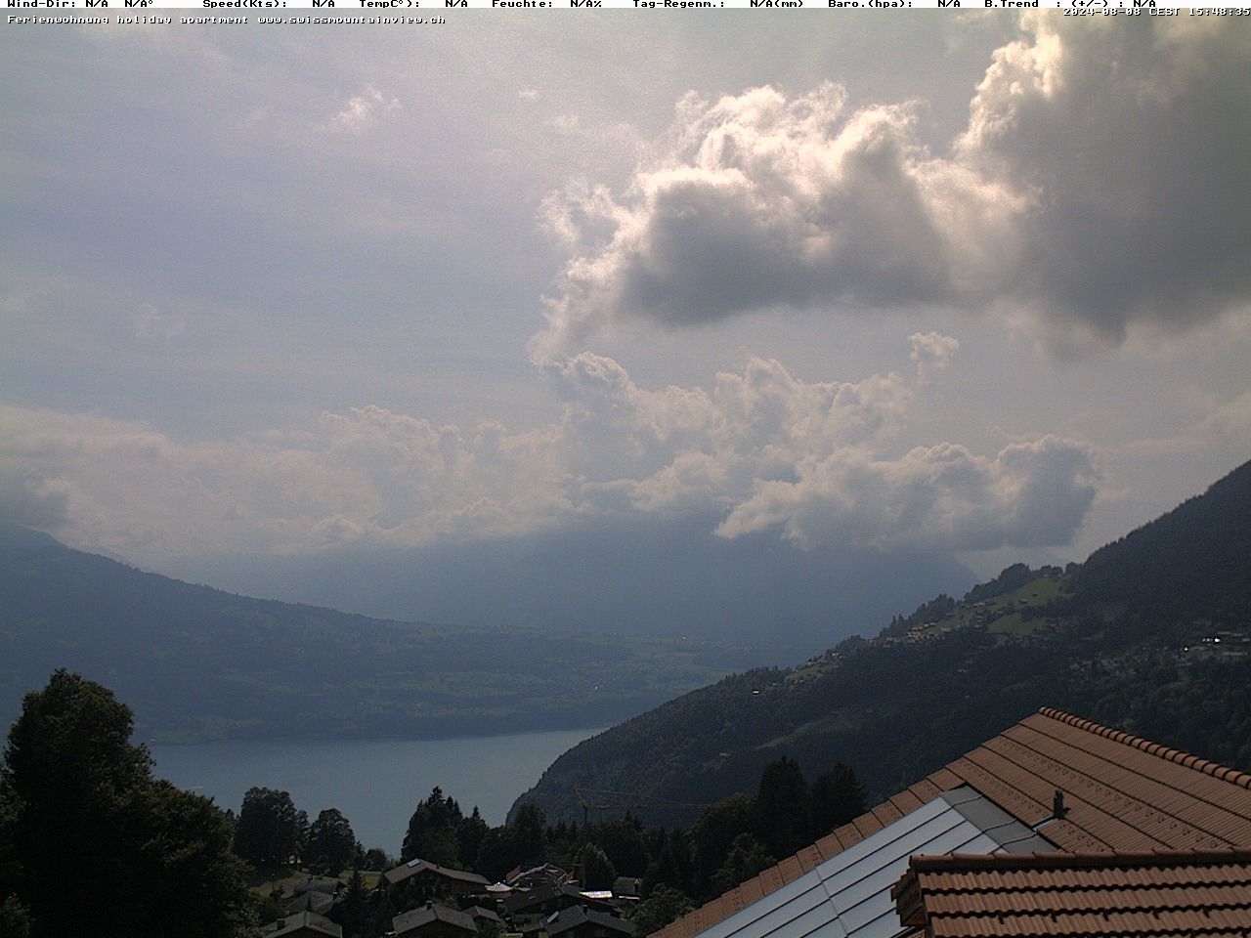Click the 'B.Trend' label
Viewport: 1251px width, 938px height.
pyautogui.click(x=1012, y=4)
